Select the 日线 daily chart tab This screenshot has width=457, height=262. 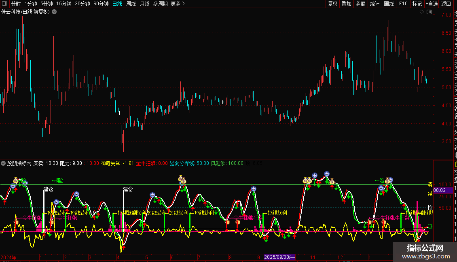117,4
